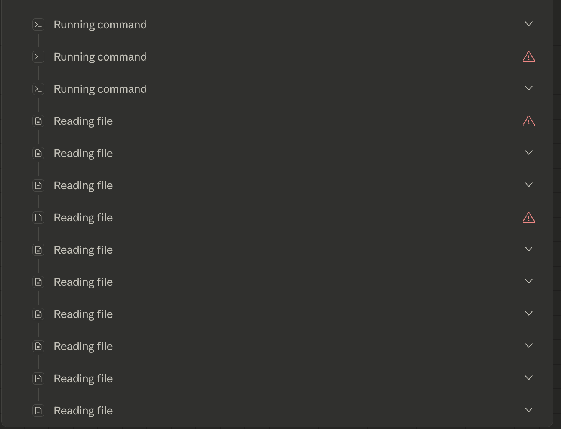Select the last Reading file label
Image resolution: width=561 pixels, height=429 pixels.
pyautogui.click(x=83, y=410)
